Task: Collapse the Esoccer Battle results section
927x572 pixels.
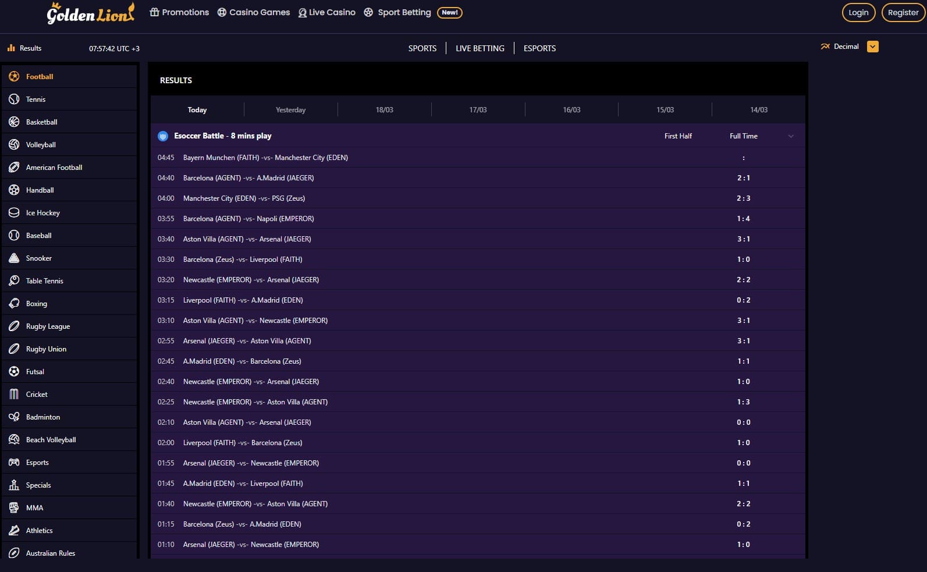Action: 791,136
